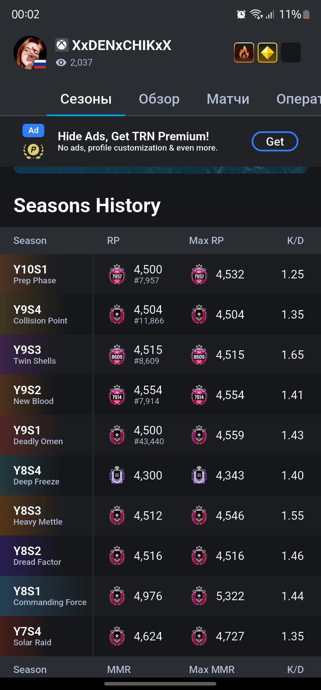The height and width of the screenshot is (690, 321).
Task: Open the Сезоны tab
Action: coord(86,99)
